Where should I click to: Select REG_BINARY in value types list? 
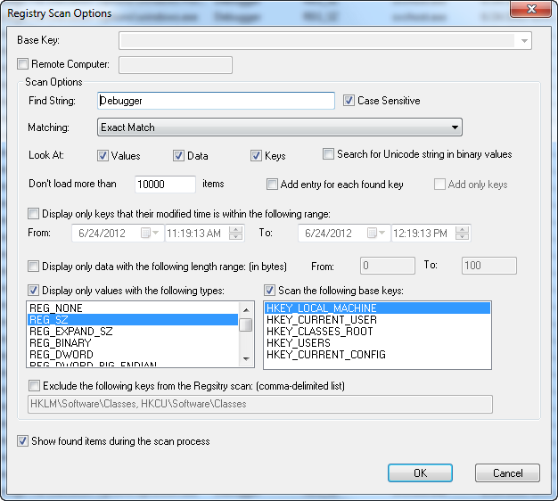click(62, 343)
